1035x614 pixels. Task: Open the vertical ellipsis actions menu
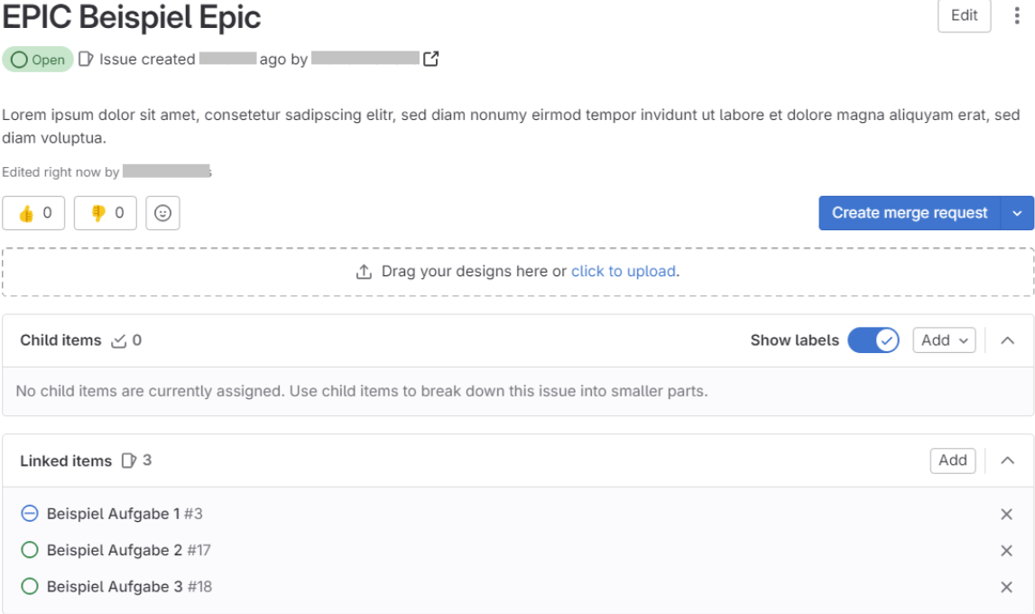(1017, 15)
